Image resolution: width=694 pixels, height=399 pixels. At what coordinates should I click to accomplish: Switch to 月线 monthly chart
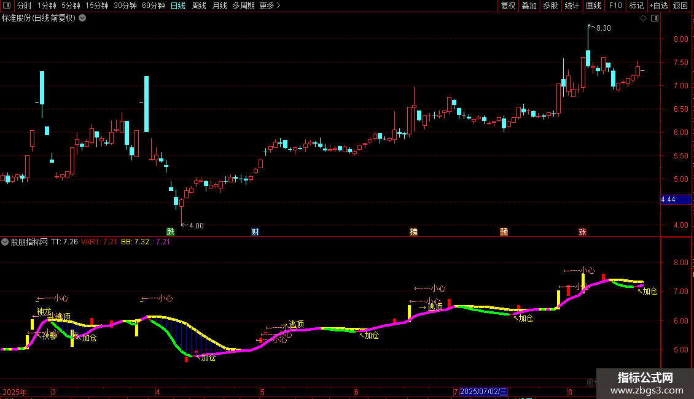[219, 6]
